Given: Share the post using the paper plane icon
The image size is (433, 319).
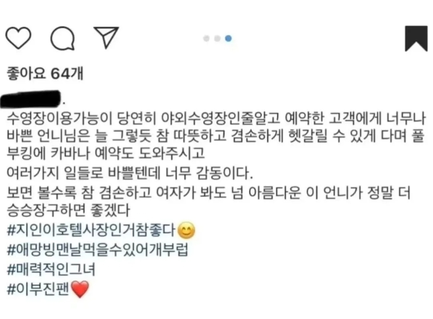Looking at the screenshot, I should tap(106, 37).
